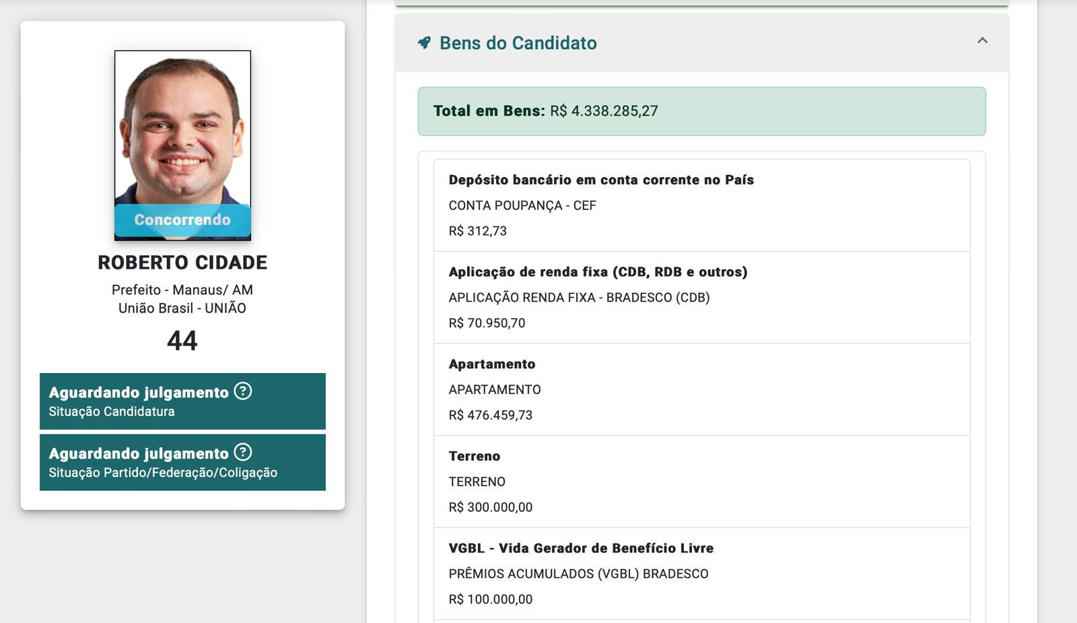This screenshot has width=1077, height=623.
Task: Click the Concorrendo status badge
Action: click(182, 220)
